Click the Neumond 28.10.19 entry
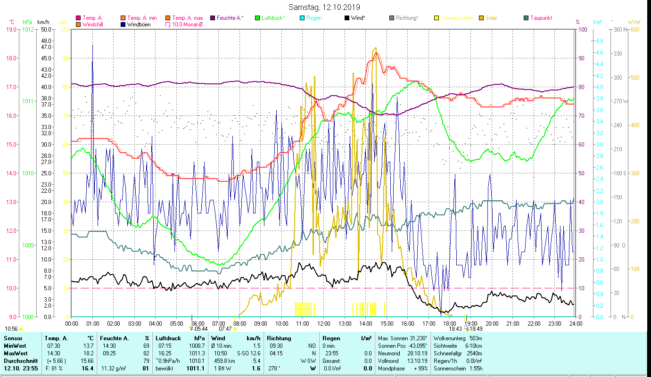 point(403,353)
